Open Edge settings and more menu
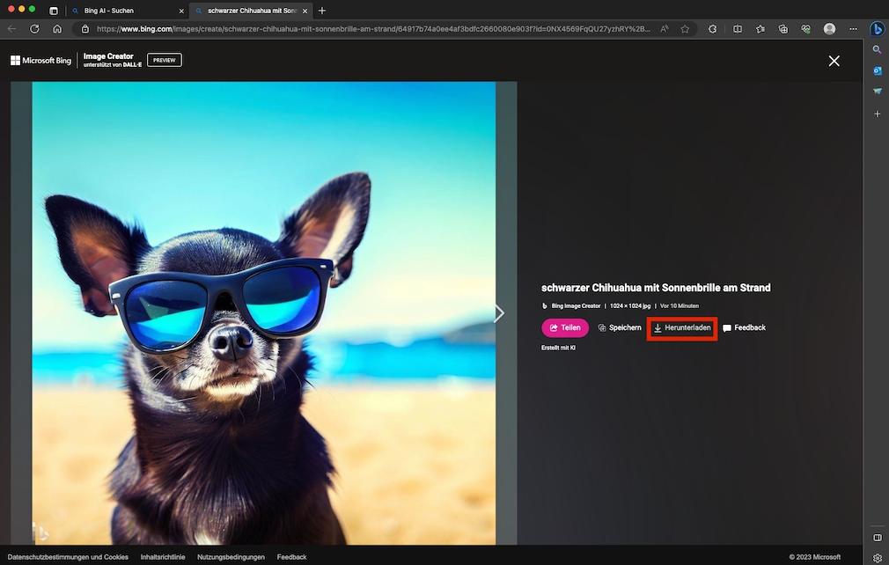Screen dimensions: 889x565 tap(853, 29)
